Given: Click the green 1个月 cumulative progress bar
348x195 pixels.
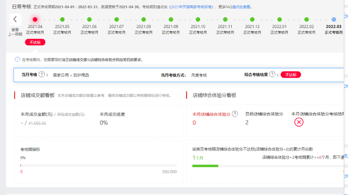Looking at the screenshot, I should (205, 166).
